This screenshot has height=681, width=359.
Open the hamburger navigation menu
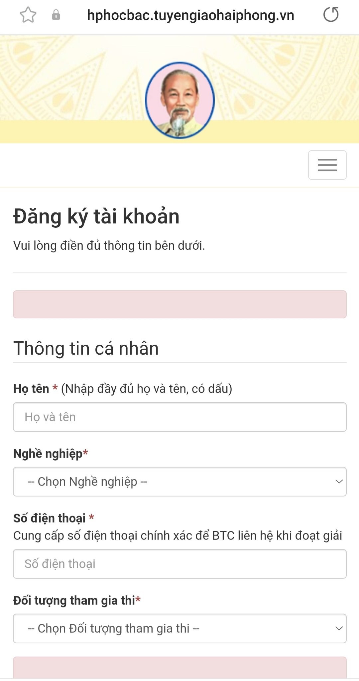click(327, 165)
